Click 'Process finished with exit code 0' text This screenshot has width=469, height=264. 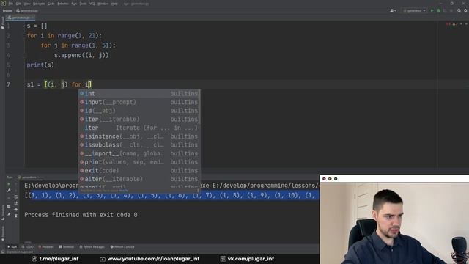click(81, 215)
